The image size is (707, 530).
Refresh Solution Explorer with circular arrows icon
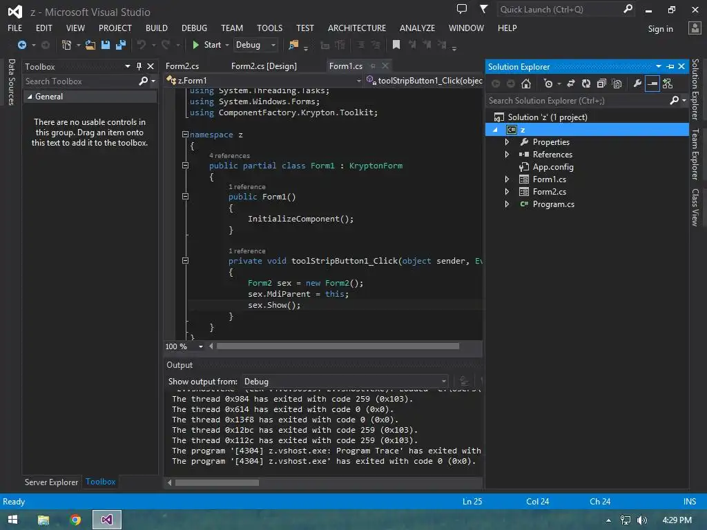(585, 84)
